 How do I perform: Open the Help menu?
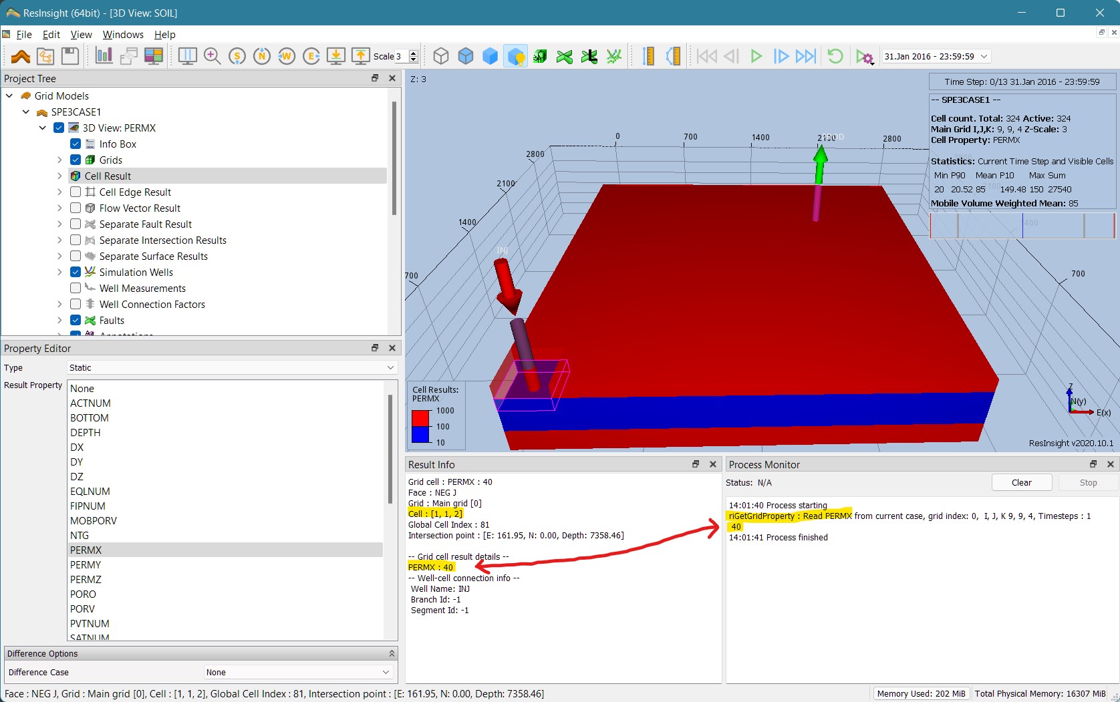(x=164, y=35)
